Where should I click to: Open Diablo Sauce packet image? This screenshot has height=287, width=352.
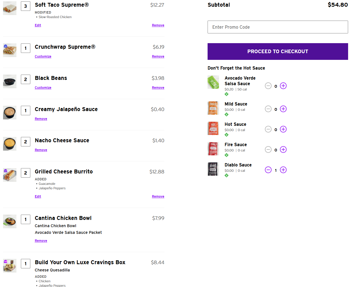coord(213,169)
